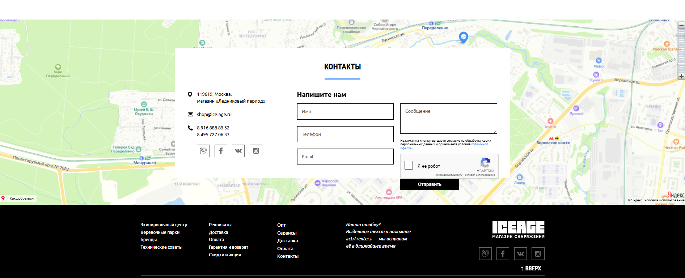
Task: Open footer link Реквизиты
Action: point(220,225)
